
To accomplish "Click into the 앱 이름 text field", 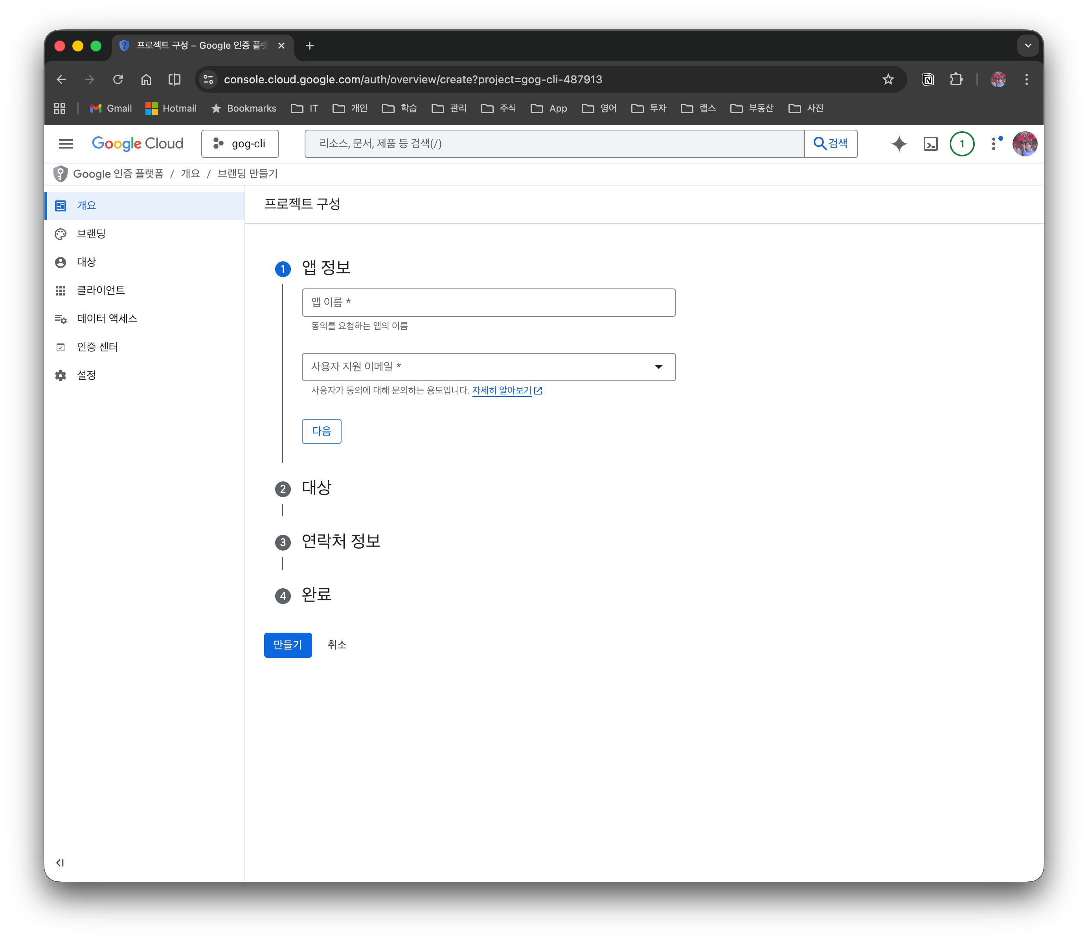I will (488, 302).
